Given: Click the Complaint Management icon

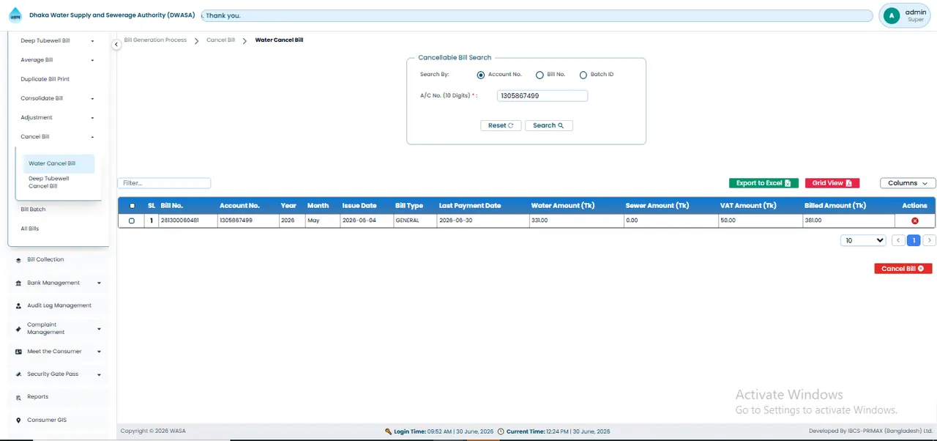Looking at the screenshot, I should point(18,329).
